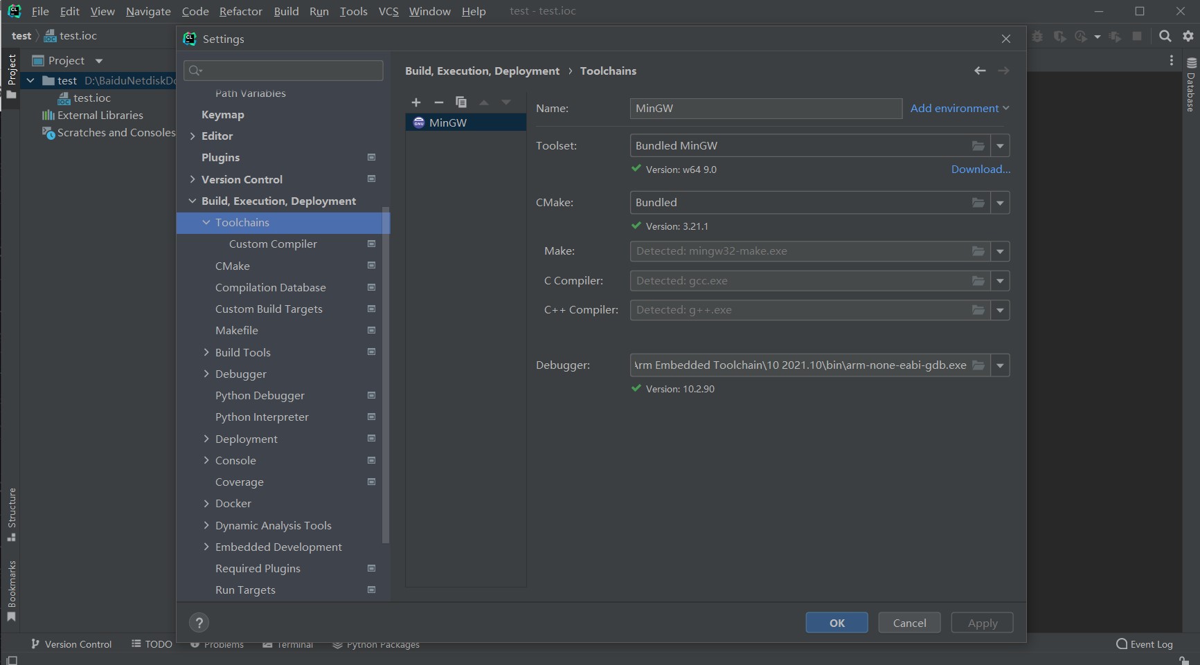Select MinGW toolchain in list
Viewport: 1200px width, 665px height.
[465, 122]
